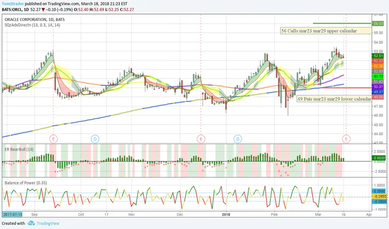Click the 55.00 price axis label
Screen dimensions: 389x229
click(379, 32)
